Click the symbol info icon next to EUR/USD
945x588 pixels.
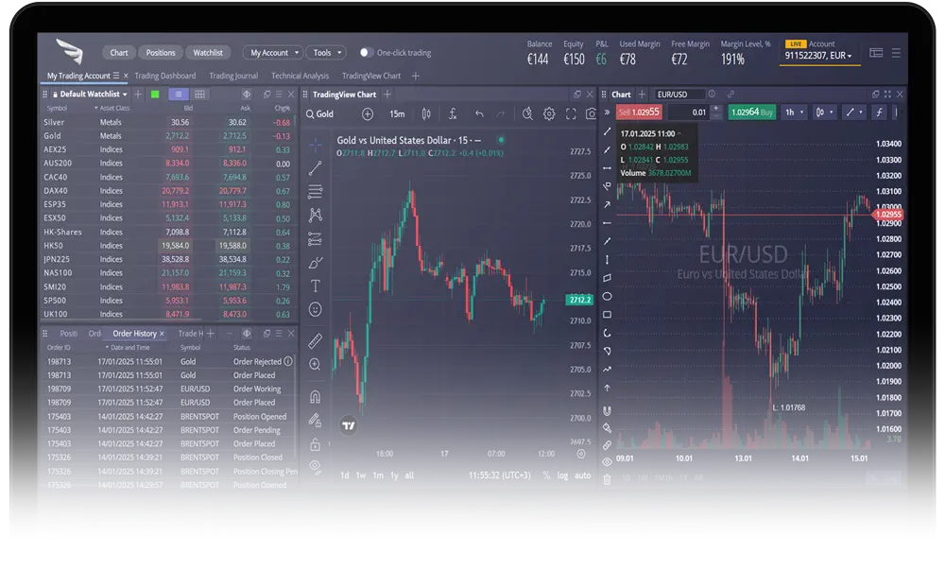tap(712, 95)
